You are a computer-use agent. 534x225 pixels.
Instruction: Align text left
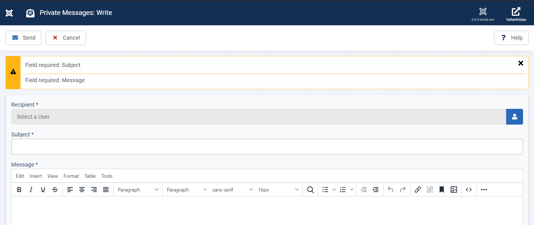pos(70,190)
